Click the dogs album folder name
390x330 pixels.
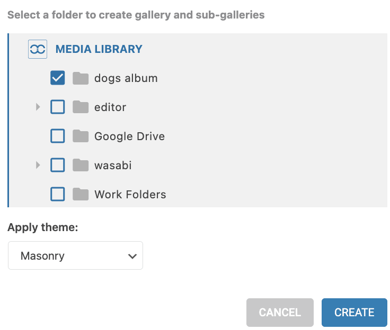(126, 78)
